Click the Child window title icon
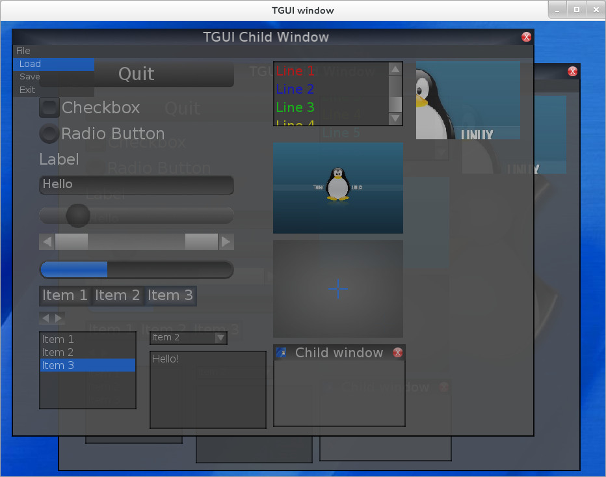The width and height of the screenshot is (606, 477). [282, 353]
